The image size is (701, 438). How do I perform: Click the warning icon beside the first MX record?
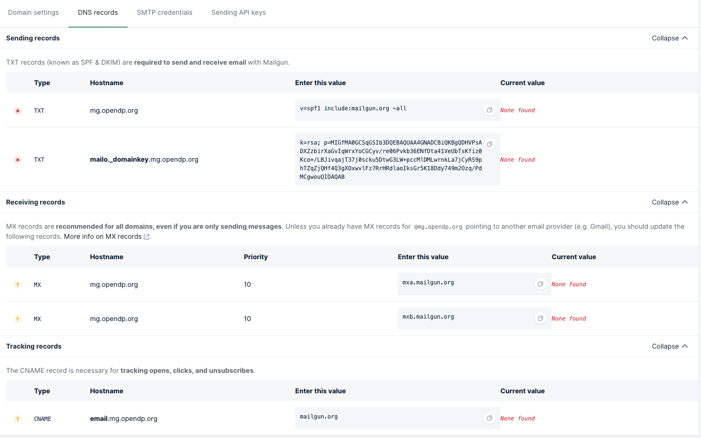point(18,285)
